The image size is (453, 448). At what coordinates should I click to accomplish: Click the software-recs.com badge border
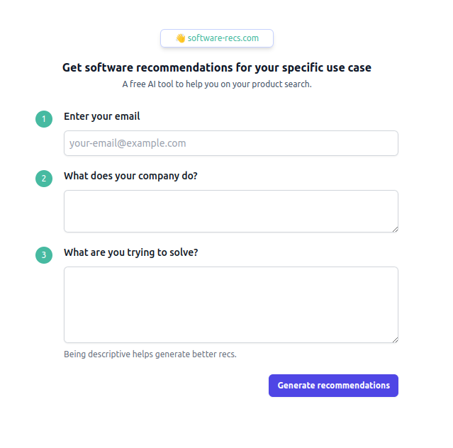click(x=272, y=38)
